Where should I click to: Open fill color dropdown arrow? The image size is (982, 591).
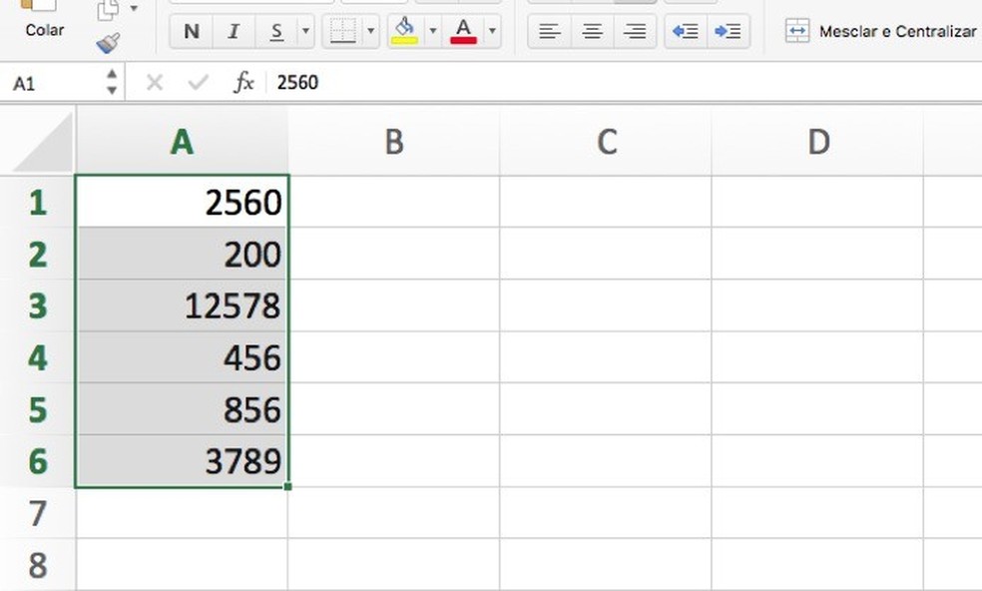click(432, 31)
